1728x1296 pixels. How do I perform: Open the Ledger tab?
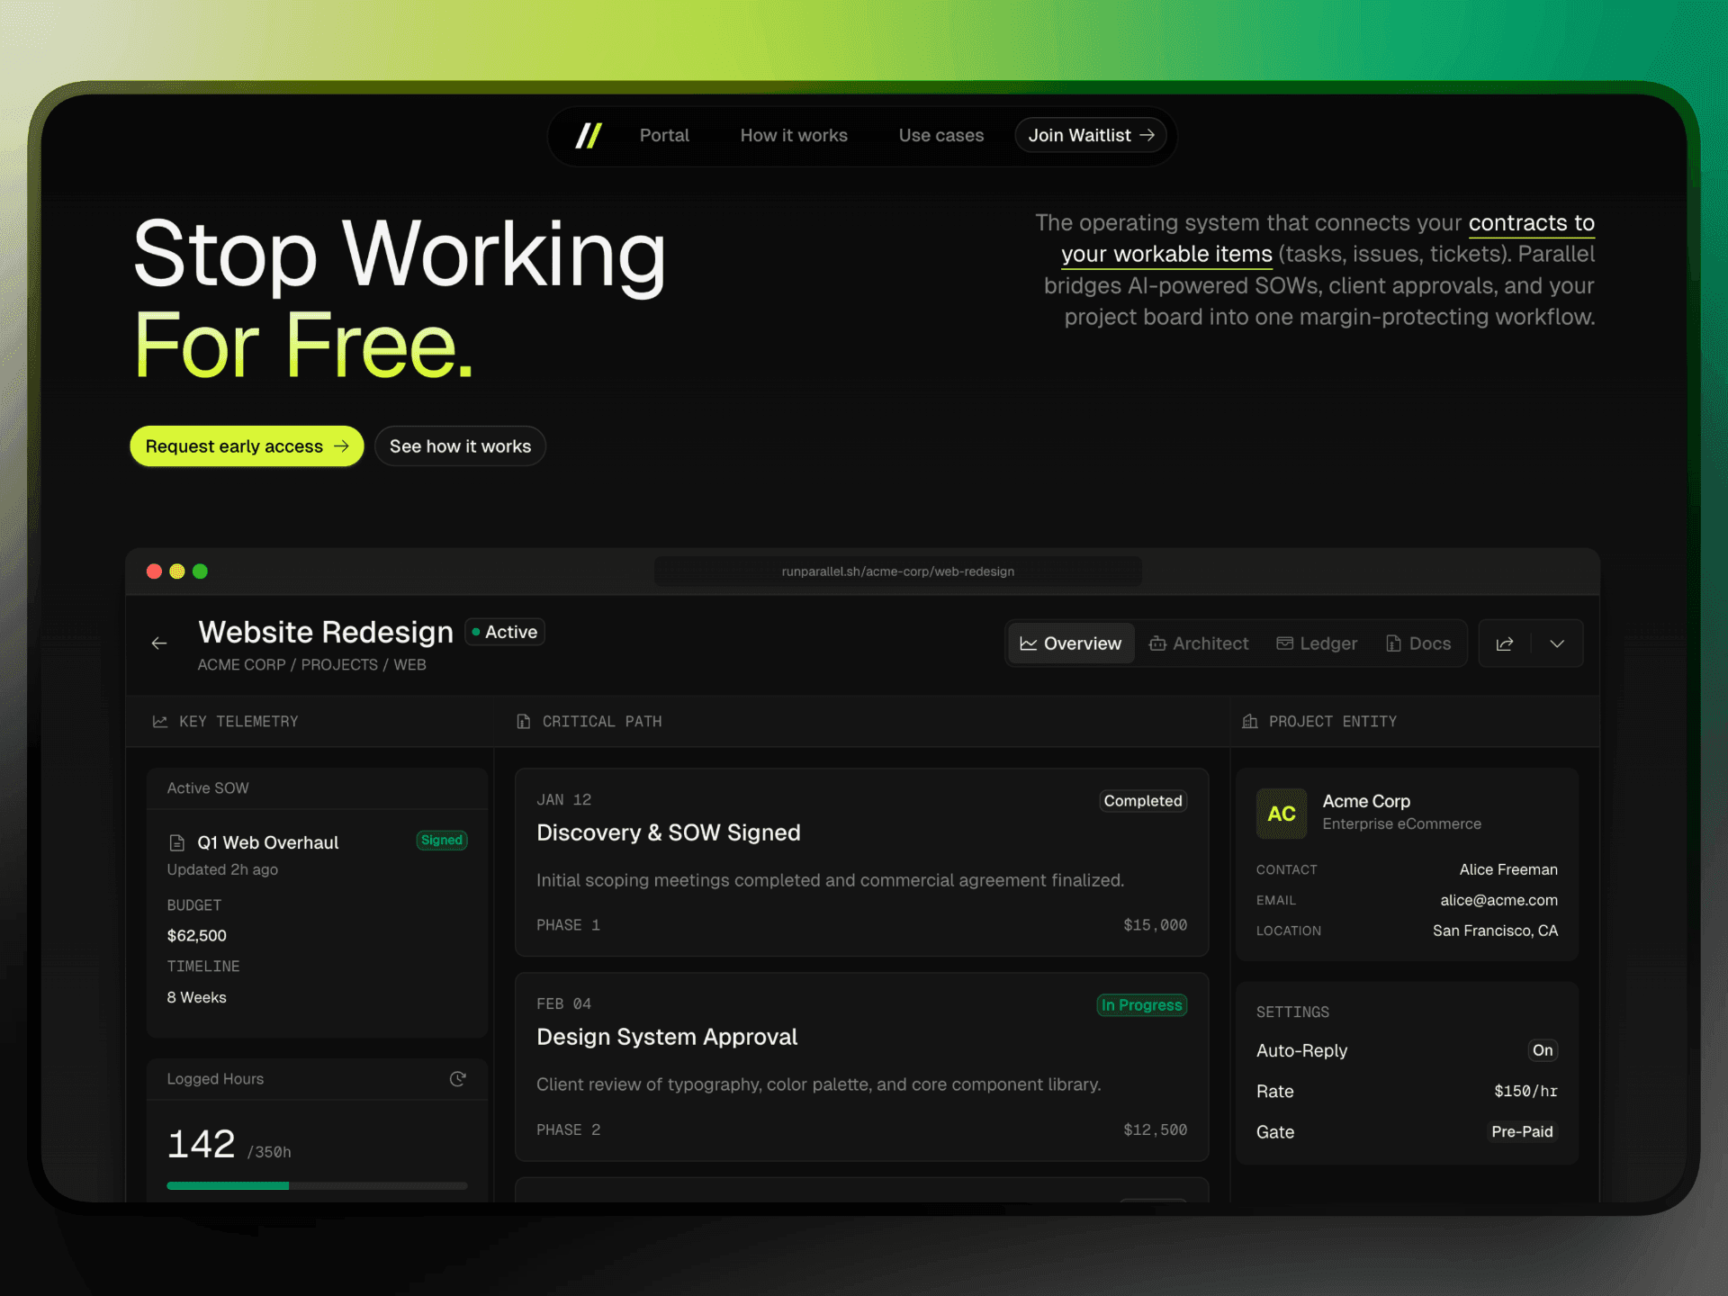1317,643
